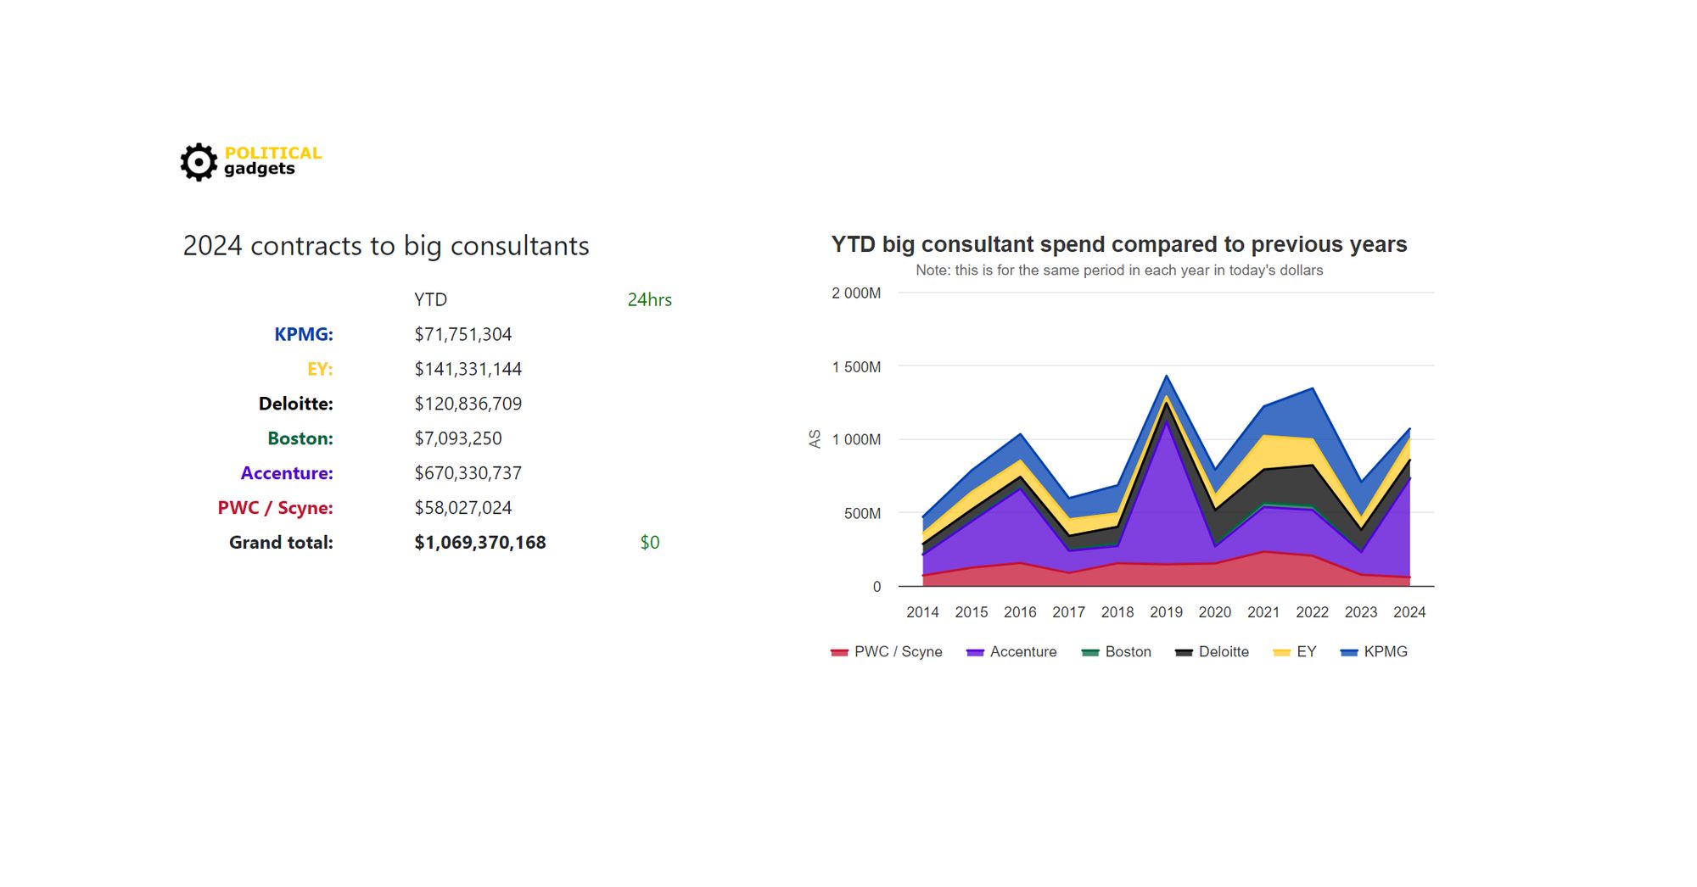Click the 2 000M y-axis label

tap(856, 293)
